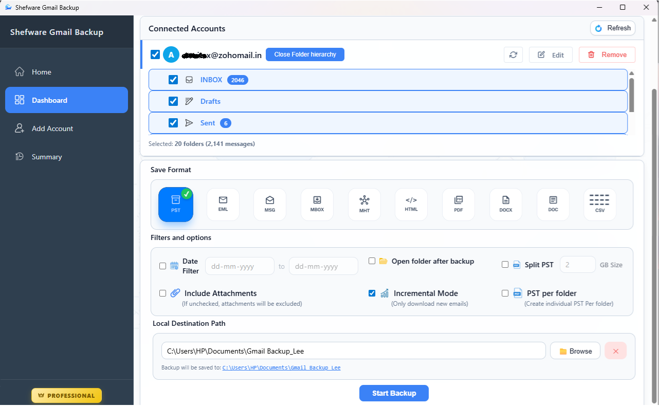
Task: Refresh the connected accounts list
Action: pos(613,28)
